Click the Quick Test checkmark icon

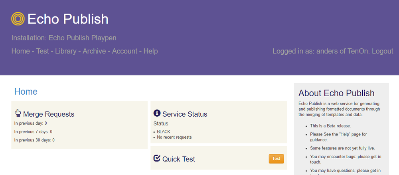click(x=157, y=158)
